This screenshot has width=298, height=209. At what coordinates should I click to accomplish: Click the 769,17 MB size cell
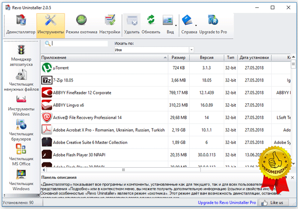(x=179, y=93)
